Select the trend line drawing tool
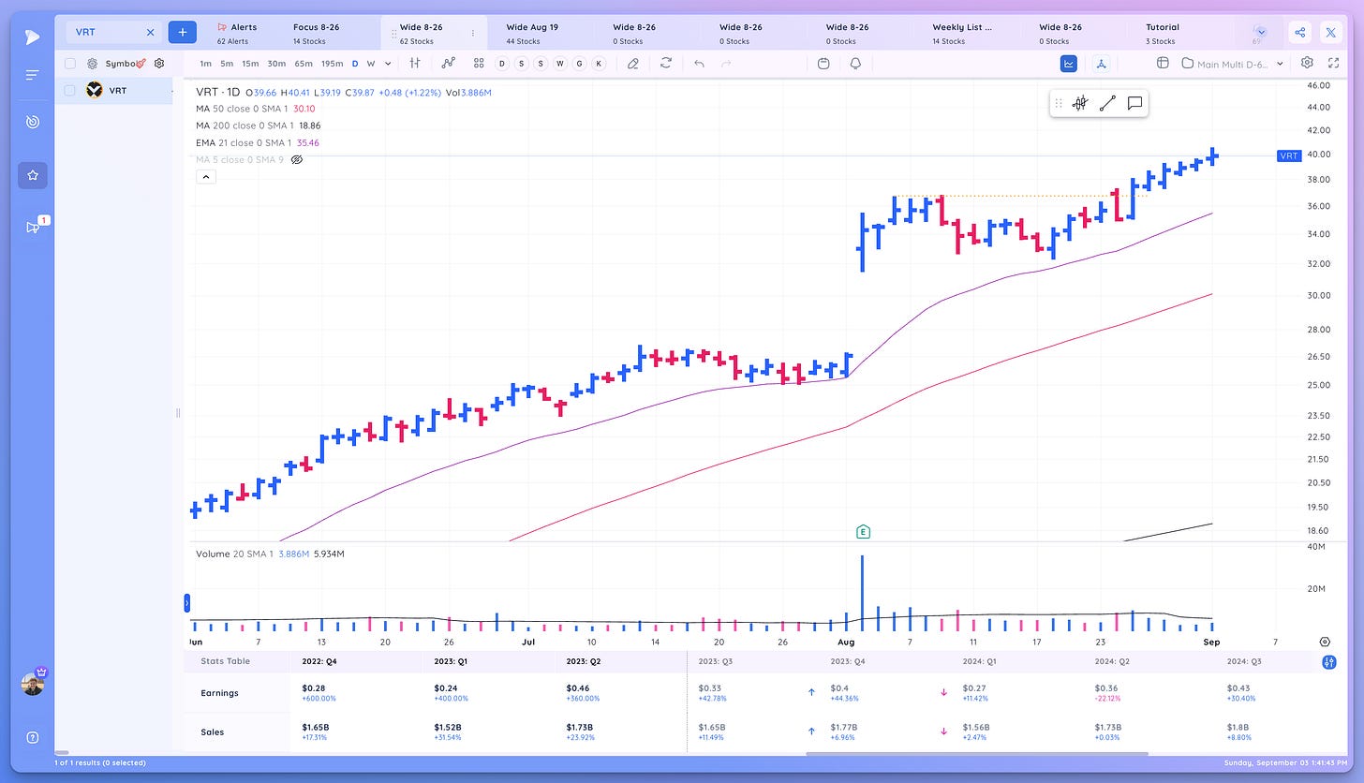The height and width of the screenshot is (783, 1364). tap(1107, 104)
